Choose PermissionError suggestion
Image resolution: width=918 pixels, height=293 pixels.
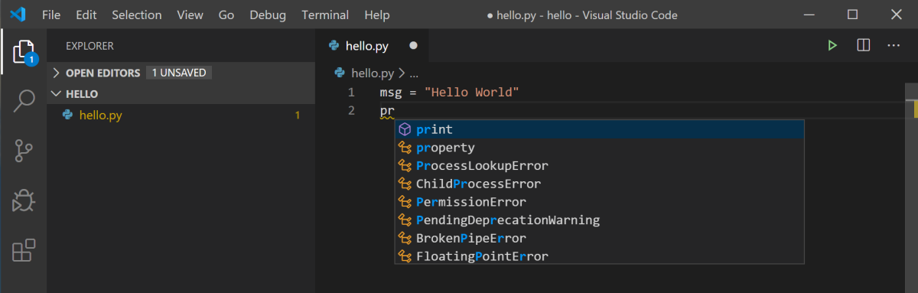tap(599, 202)
